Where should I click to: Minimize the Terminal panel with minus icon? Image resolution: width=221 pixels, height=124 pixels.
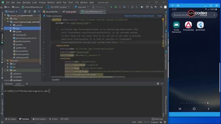[x=162, y=84]
